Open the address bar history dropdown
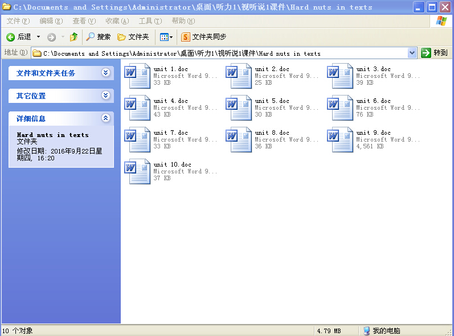This screenshot has height=336, width=454. pos(412,53)
